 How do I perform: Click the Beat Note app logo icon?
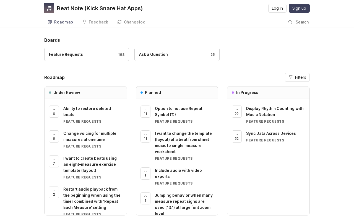click(x=49, y=8)
